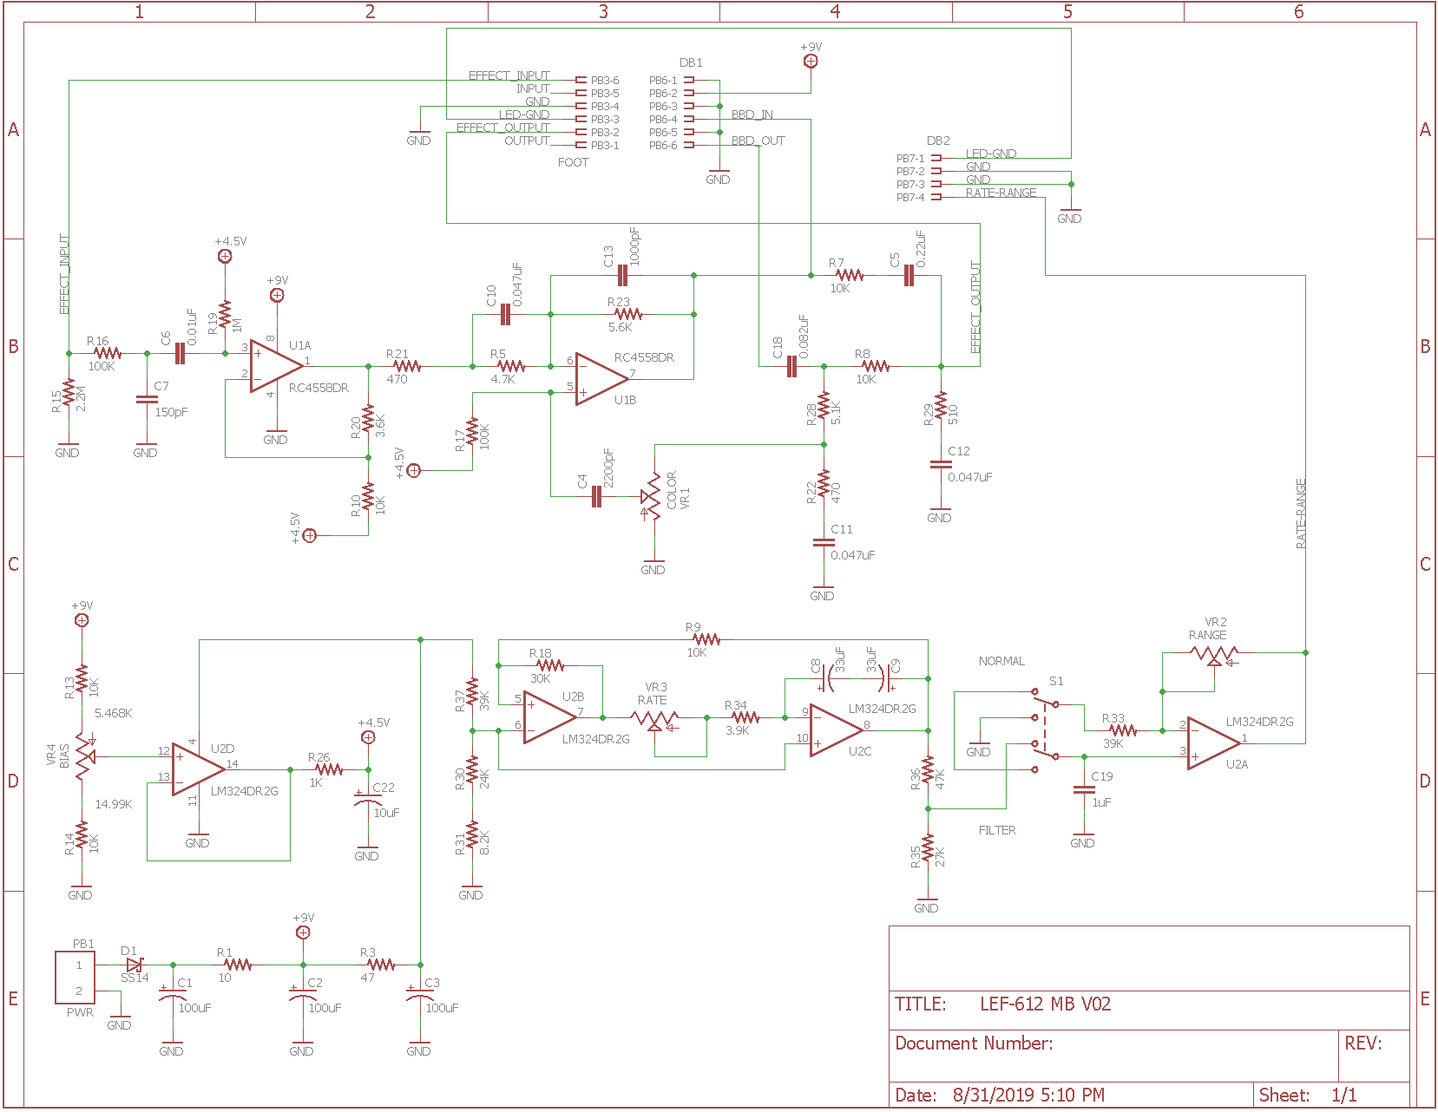Image resolution: width=1438 pixels, height=1112 pixels.
Task: Click the C19 1uF capacitor
Action: (x=1083, y=789)
